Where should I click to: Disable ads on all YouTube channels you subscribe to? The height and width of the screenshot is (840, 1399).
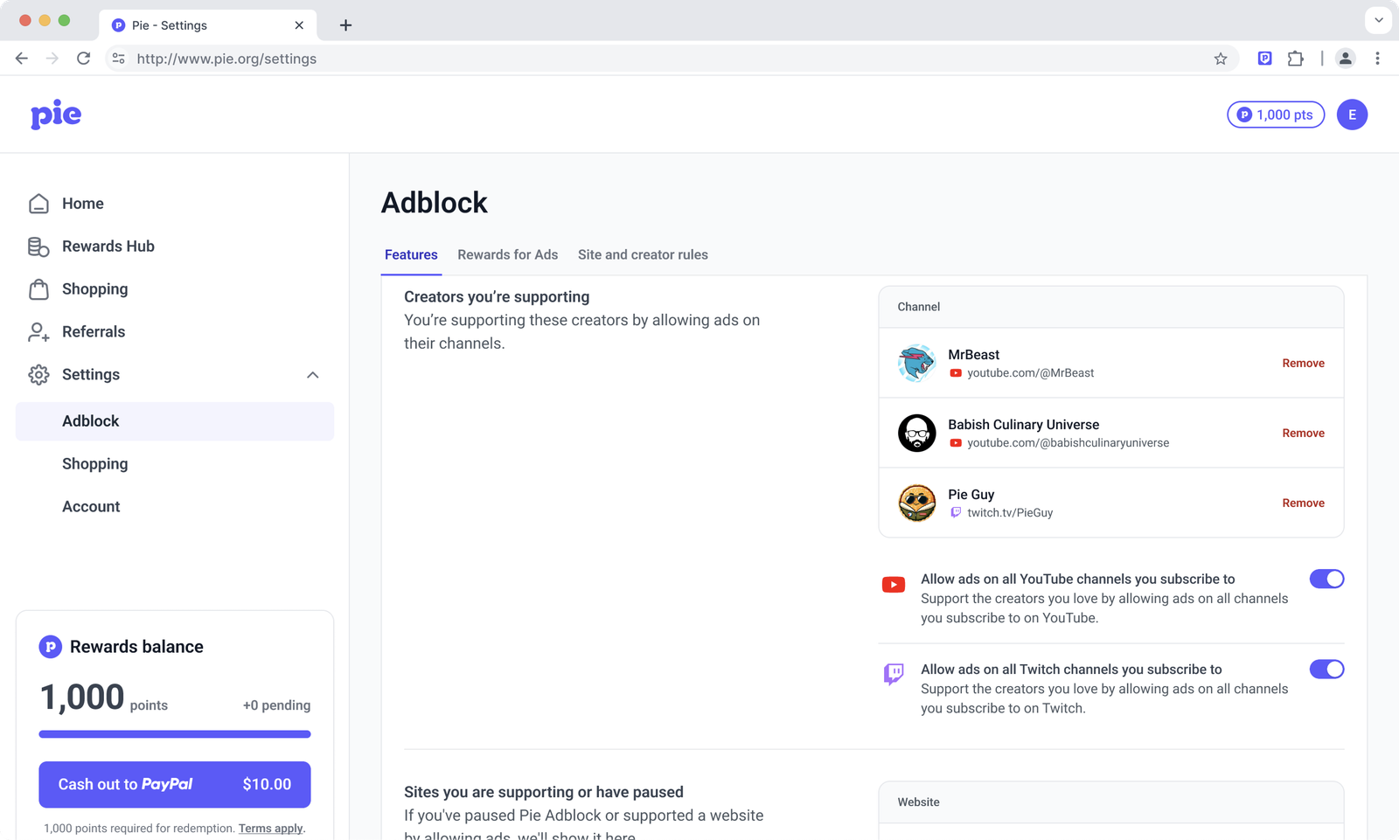coord(1327,579)
